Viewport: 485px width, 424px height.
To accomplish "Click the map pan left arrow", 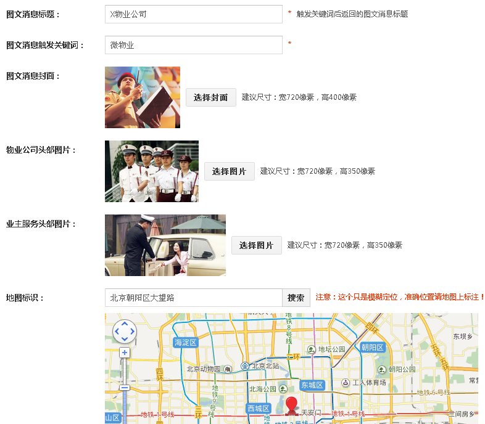I will coord(117,332).
